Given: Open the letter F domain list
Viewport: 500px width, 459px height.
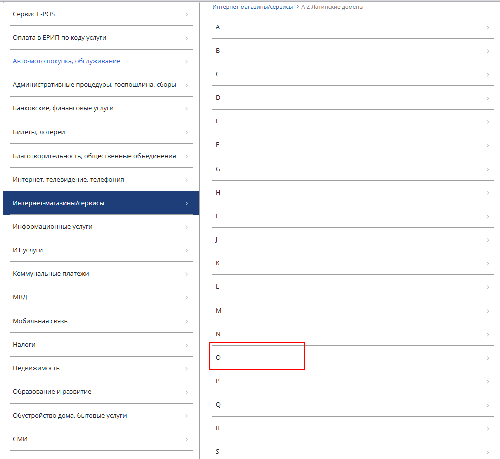Looking at the screenshot, I should [x=353, y=145].
